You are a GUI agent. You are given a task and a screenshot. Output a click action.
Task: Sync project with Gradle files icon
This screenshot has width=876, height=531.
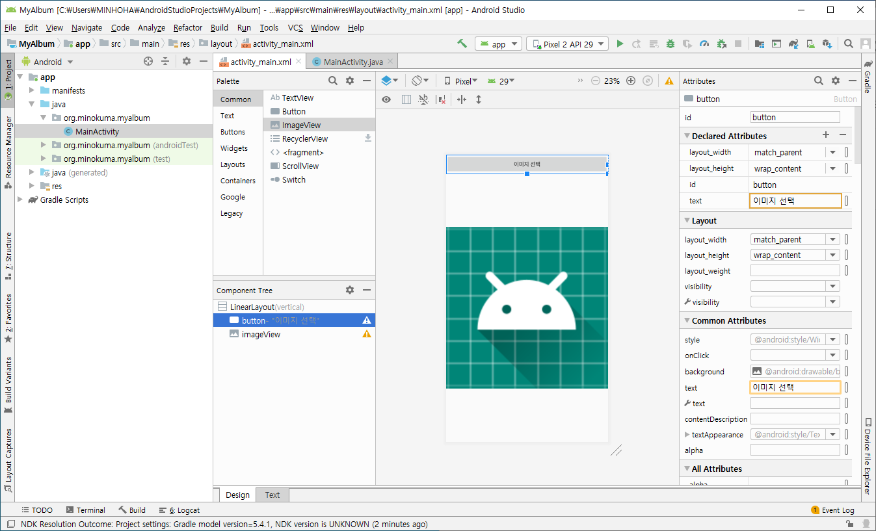tap(793, 44)
